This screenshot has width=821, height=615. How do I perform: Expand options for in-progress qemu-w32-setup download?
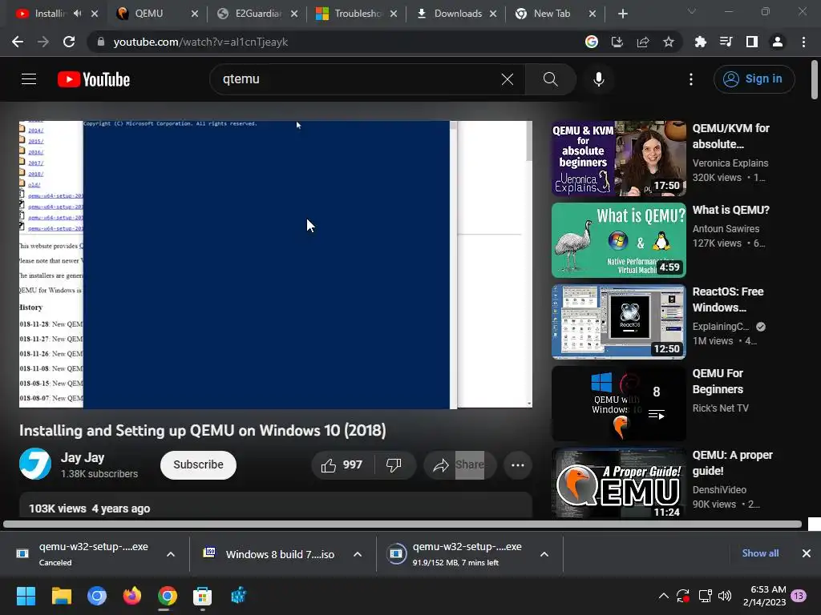click(544, 554)
